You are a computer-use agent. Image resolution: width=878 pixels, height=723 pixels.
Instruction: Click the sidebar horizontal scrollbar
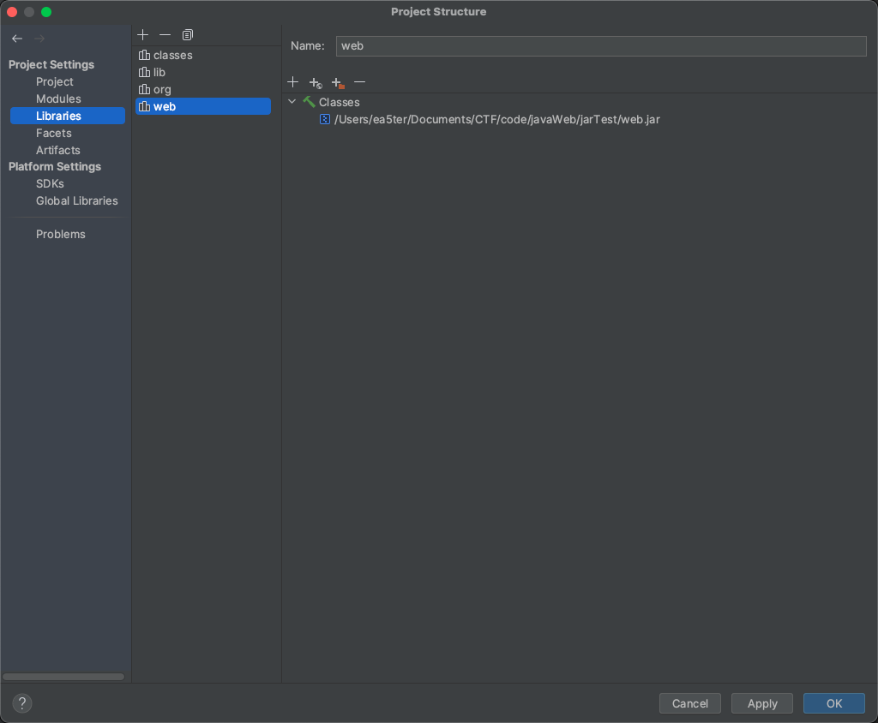click(x=63, y=677)
